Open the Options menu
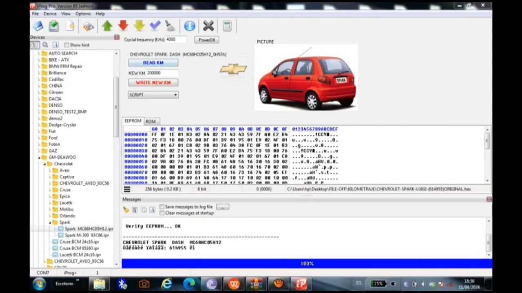Viewport: 522px width, 293px height. point(83,14)
